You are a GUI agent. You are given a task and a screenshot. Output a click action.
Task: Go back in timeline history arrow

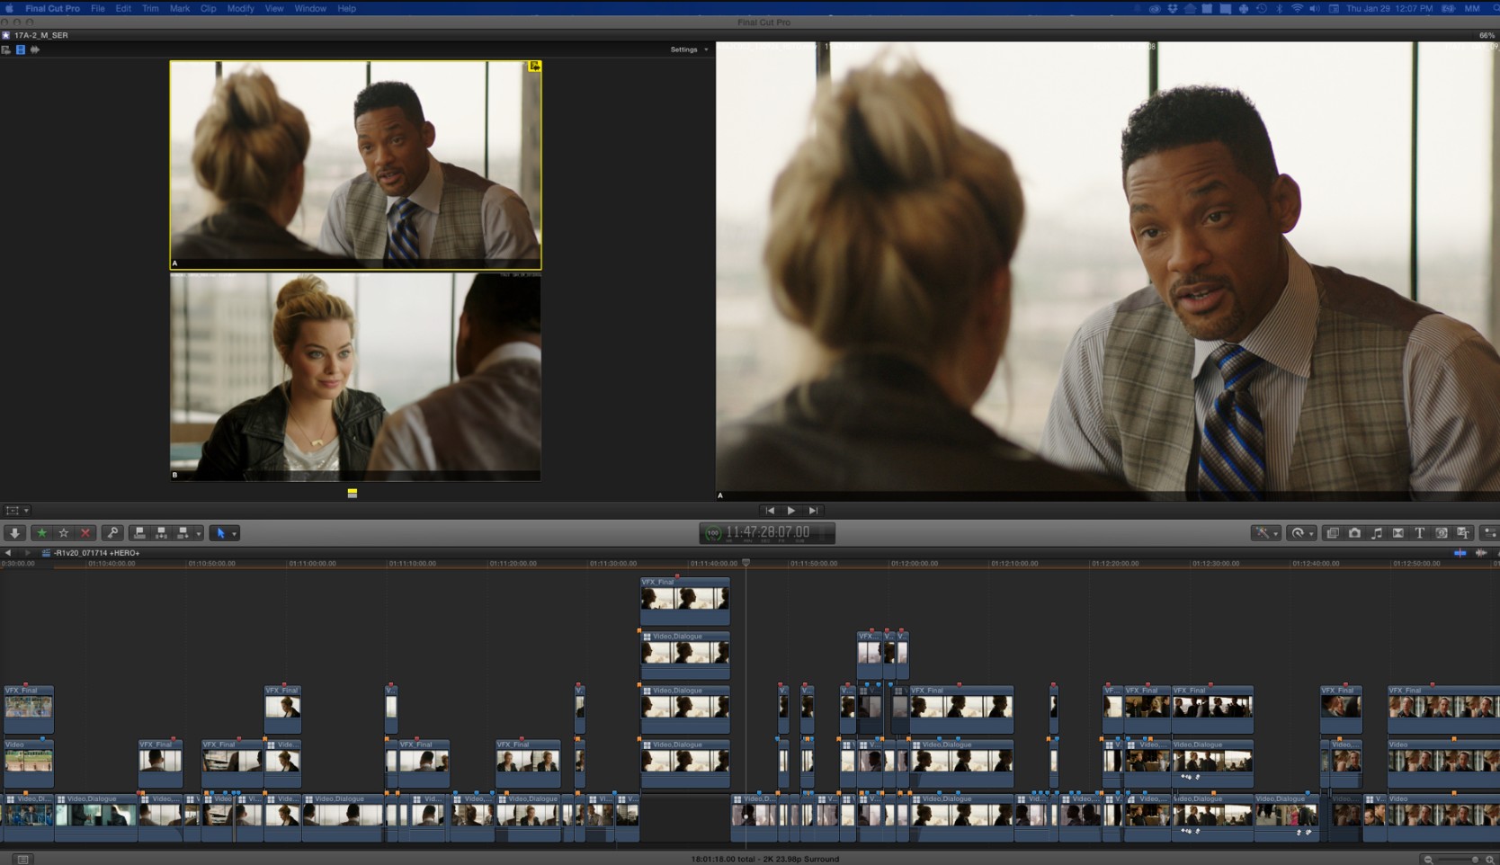[x=8, y=553]
